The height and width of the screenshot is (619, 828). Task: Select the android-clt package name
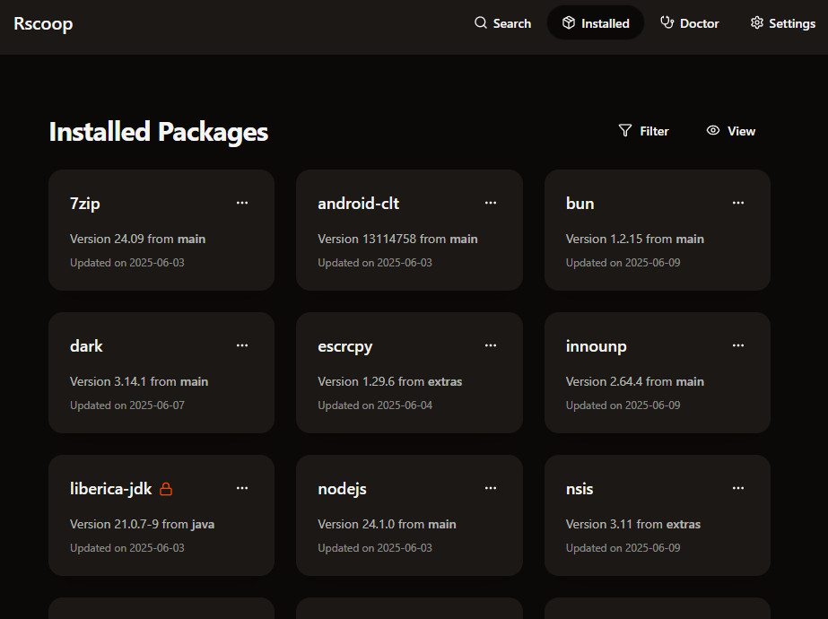[359, 204]
